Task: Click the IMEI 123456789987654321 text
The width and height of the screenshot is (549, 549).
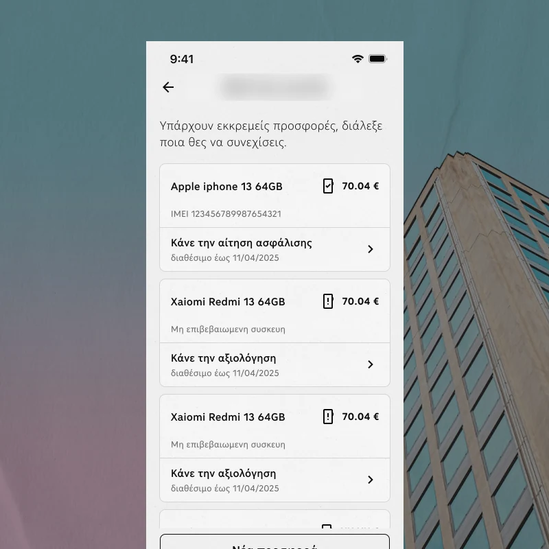Action: pos(226,214)
